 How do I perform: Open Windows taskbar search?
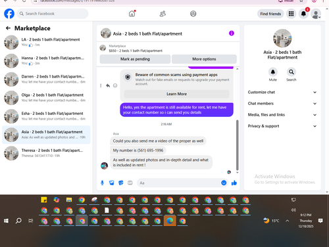coord(18,221)
